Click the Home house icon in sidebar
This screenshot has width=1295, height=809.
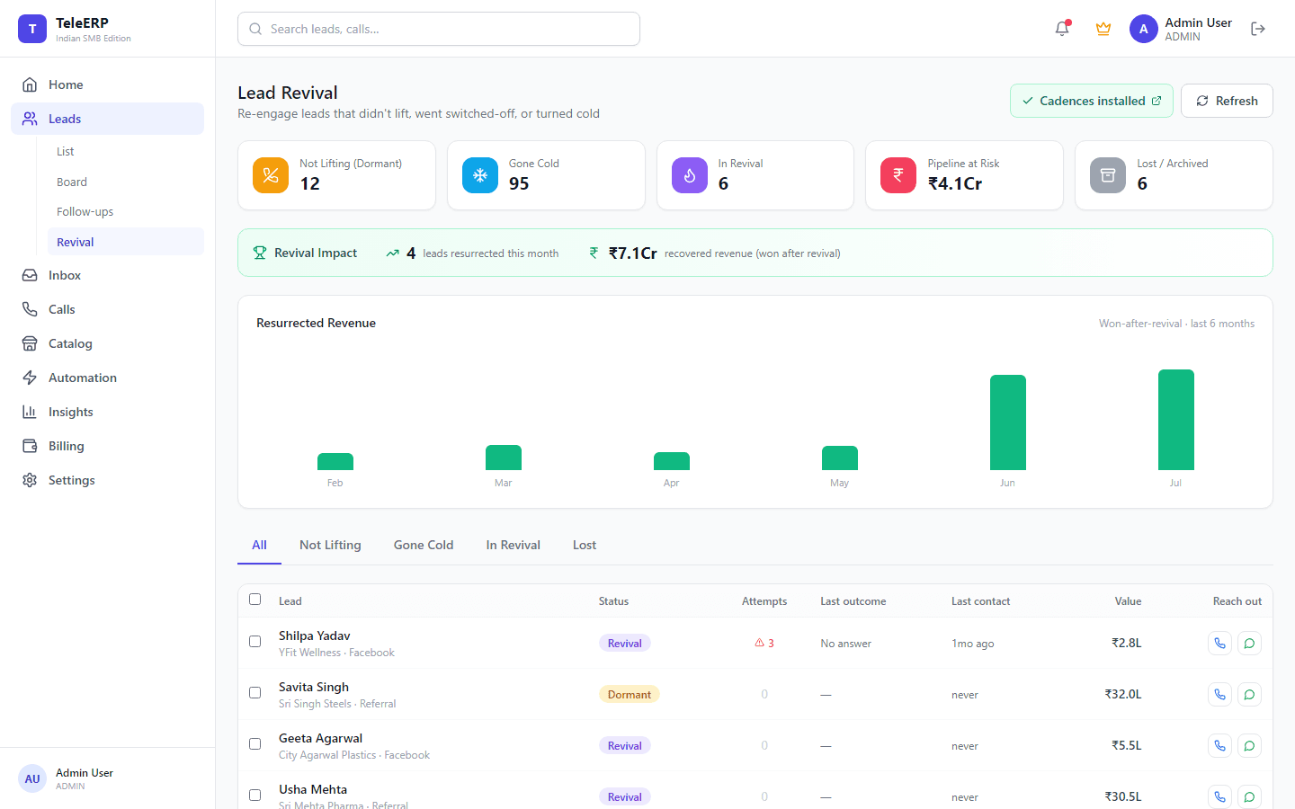tap(30, 84)
